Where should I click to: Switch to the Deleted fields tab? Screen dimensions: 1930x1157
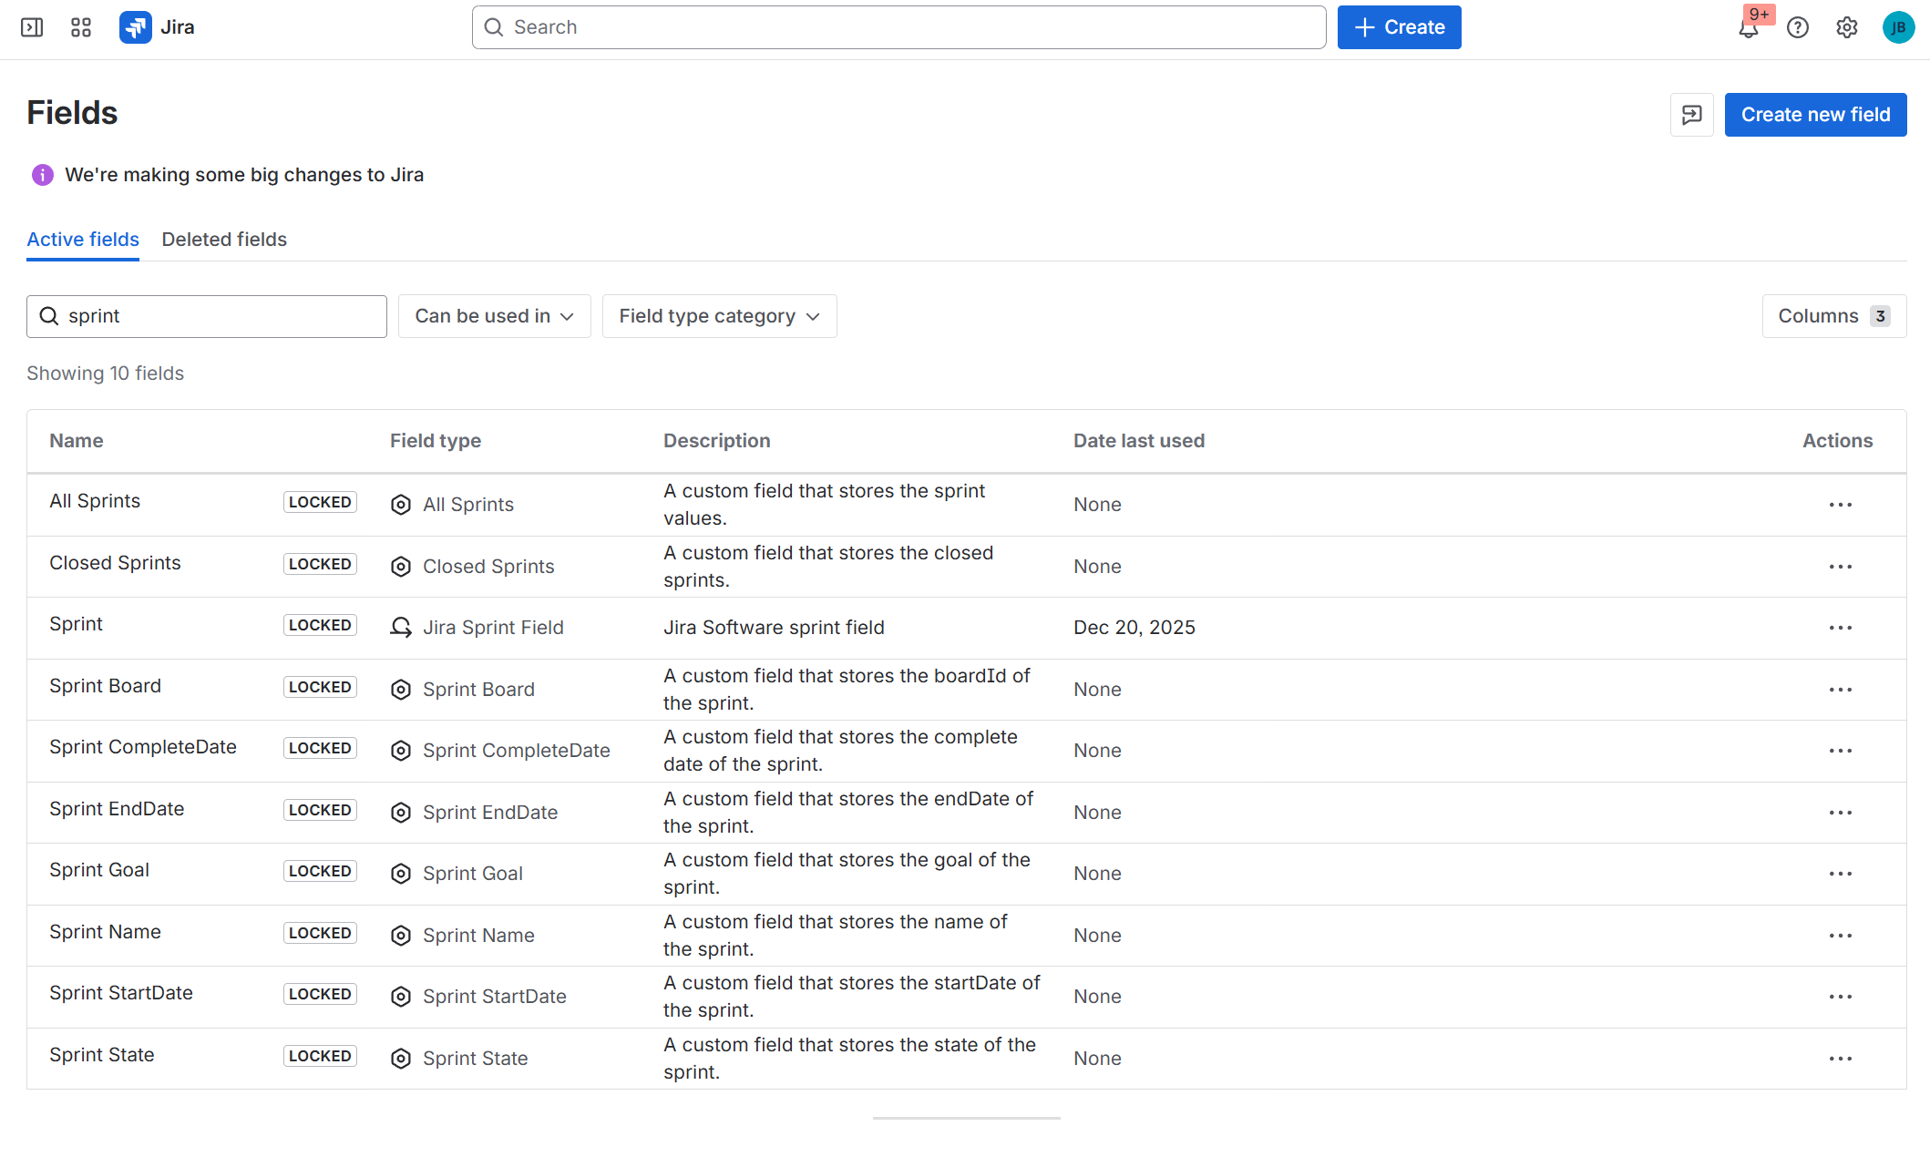tap(224, 240)
